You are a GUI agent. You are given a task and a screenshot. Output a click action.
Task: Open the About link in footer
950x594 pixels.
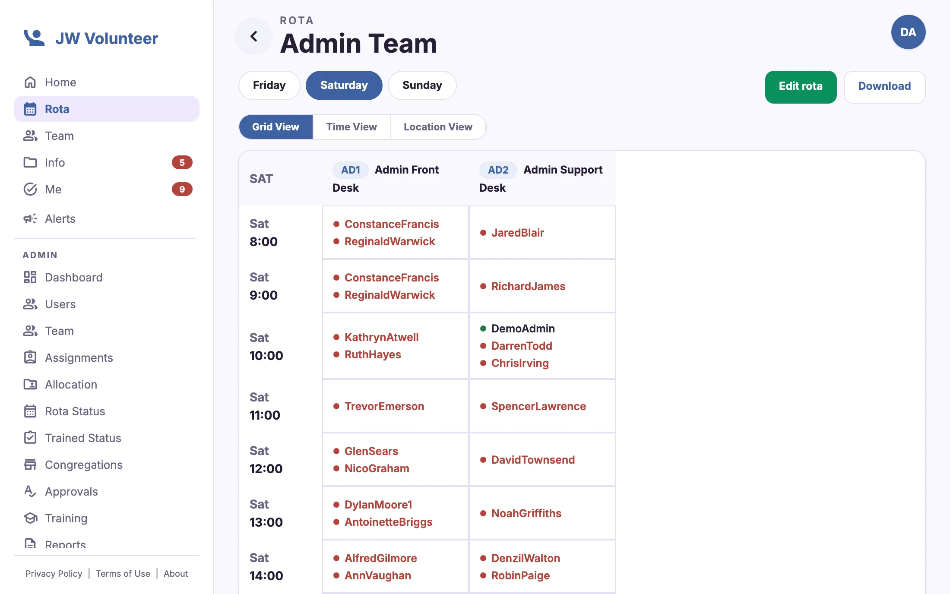176,573
